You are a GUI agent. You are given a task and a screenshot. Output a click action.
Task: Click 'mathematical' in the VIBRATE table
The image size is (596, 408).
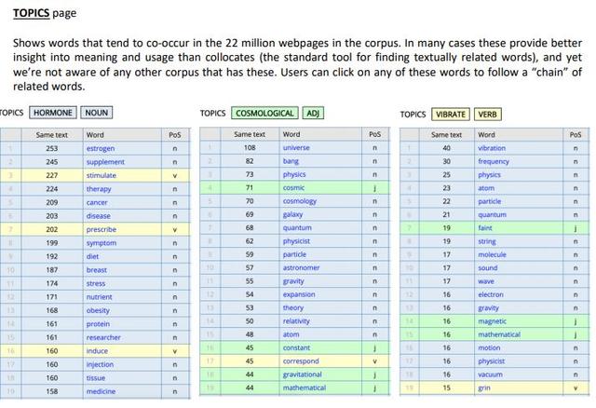tap(499, 334)
